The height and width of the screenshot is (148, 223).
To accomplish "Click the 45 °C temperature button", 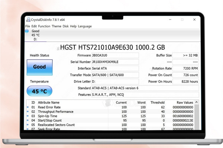I will [39, 91].
